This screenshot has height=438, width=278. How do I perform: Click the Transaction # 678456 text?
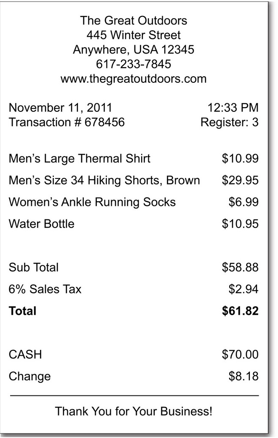pos(67,122)
